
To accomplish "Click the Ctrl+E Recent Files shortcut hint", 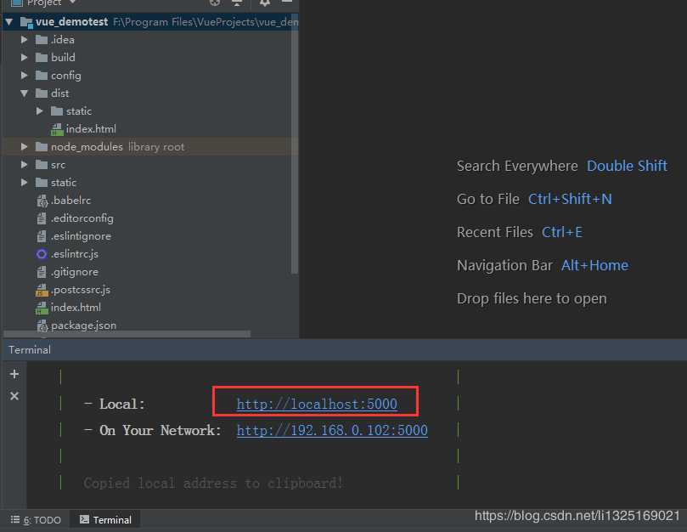I will 562,233.
